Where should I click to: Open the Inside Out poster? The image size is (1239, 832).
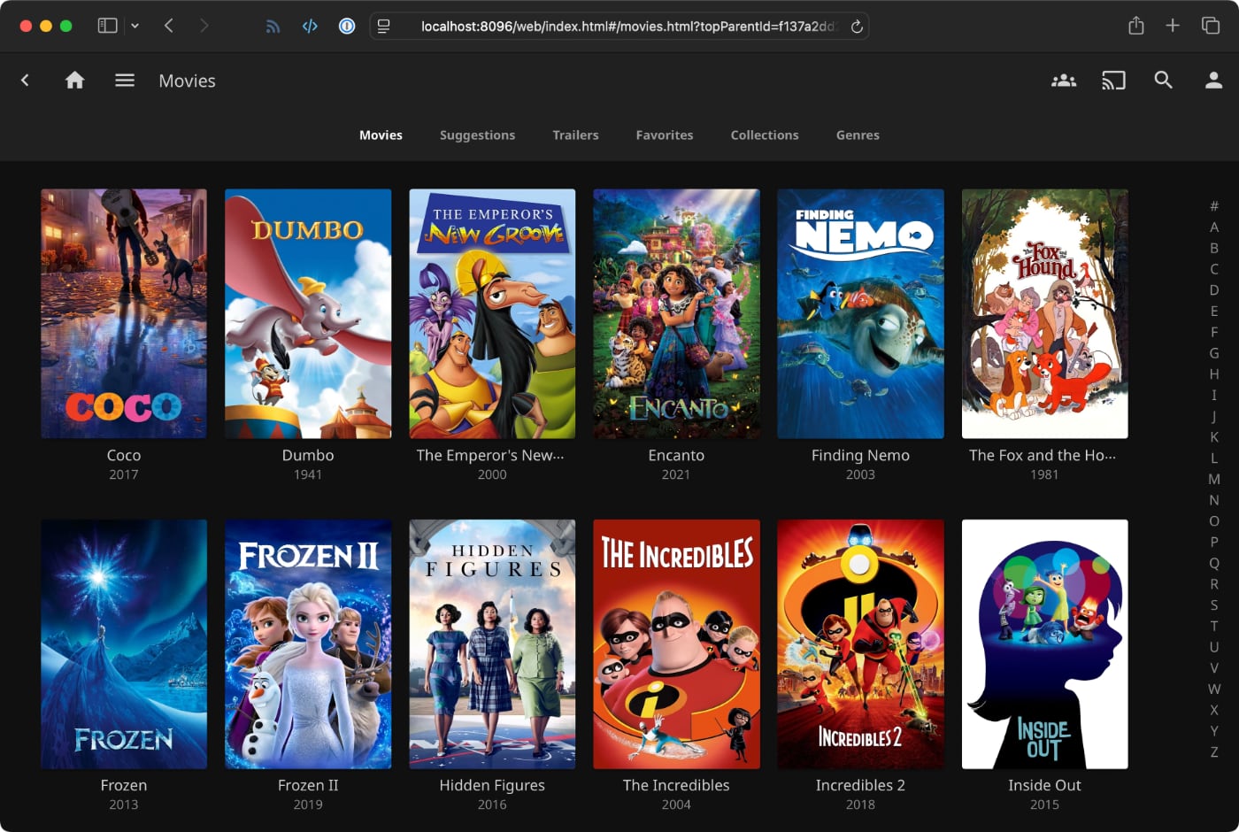[1044, 644]
